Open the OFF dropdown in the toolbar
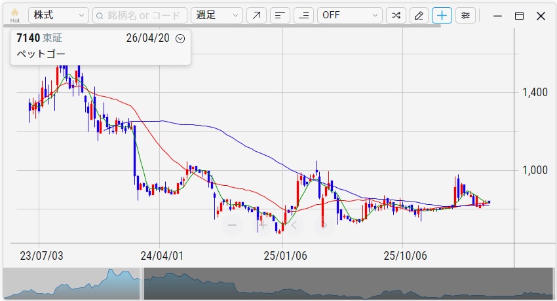 tap(349, 16)
